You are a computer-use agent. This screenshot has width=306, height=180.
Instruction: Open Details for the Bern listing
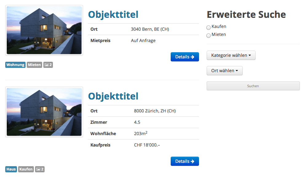click(185, 57)
